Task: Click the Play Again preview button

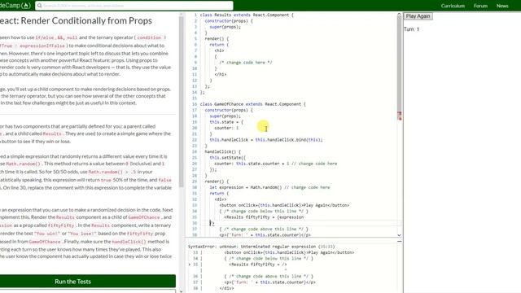Action: [418, 16]
